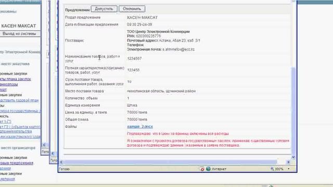Click the vertical scrollbar down arrow in front window
This screenshot has width=333, height=187.
coord(293,157)
